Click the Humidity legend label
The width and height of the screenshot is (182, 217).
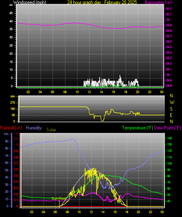(34, 128)
